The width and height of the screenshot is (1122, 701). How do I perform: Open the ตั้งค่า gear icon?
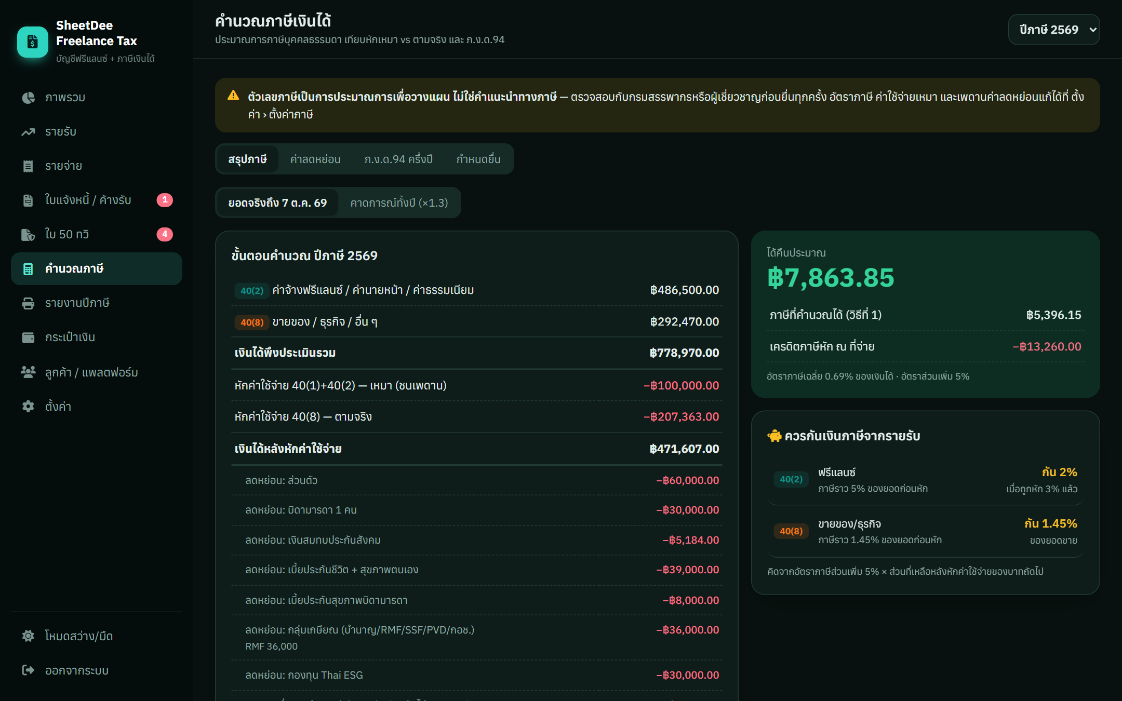tap(28, 406)
